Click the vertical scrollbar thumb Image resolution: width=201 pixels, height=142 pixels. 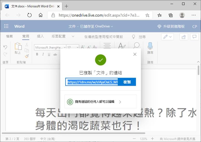pyautogui.click(x=198, y=70)
